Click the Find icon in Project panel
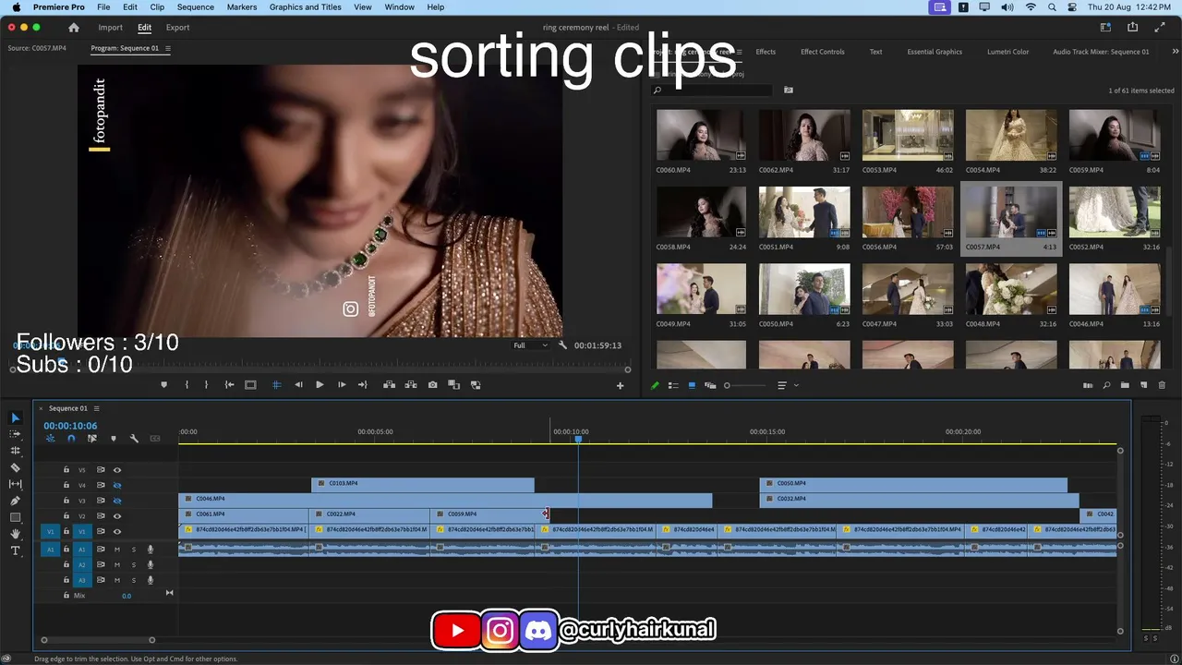Screen dimensions: 1182x665 click(x=1106, y=385)
